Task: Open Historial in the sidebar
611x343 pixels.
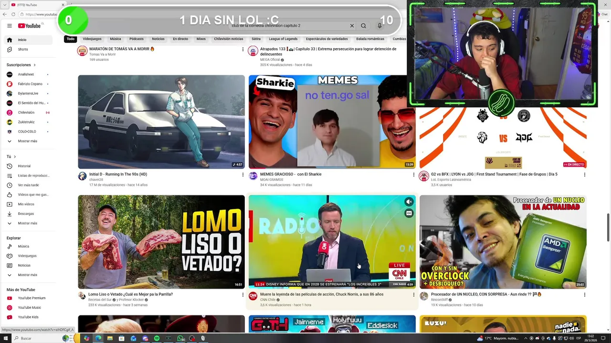Action: click(x=28, y=166)
